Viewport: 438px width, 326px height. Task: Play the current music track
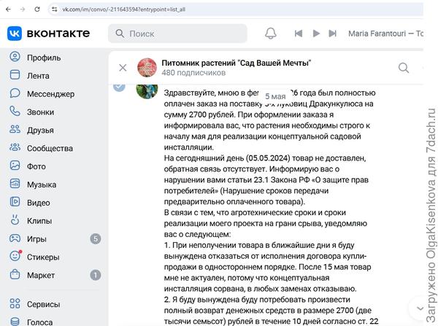click(x=316, y=34)
